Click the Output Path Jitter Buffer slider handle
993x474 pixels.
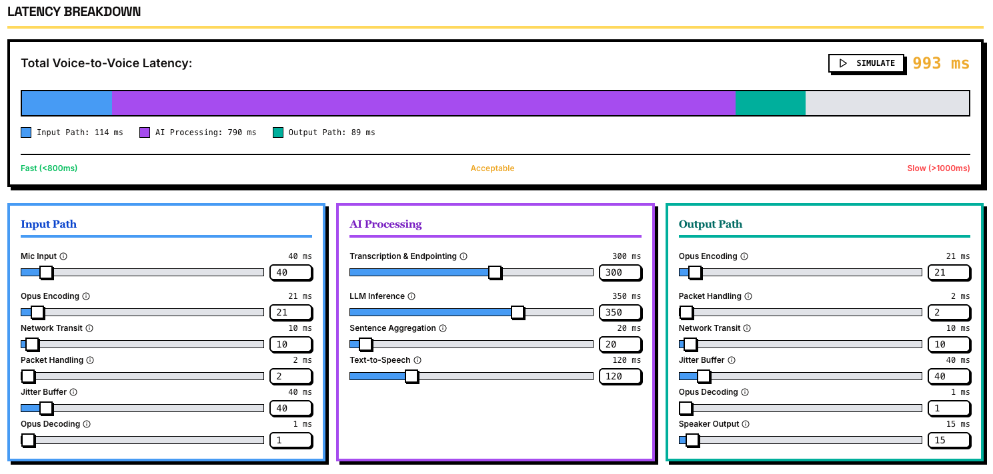click(x=704, y=376)
